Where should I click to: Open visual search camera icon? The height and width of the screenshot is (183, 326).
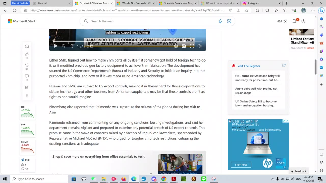[x=229, y=21]
